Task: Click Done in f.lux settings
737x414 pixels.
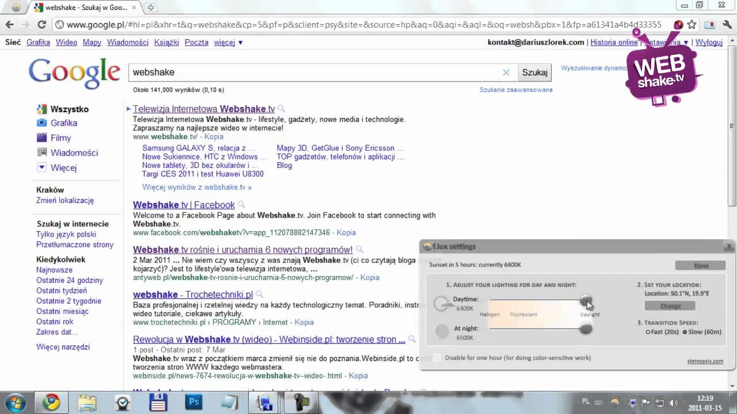Action: [x=701, y=266]
